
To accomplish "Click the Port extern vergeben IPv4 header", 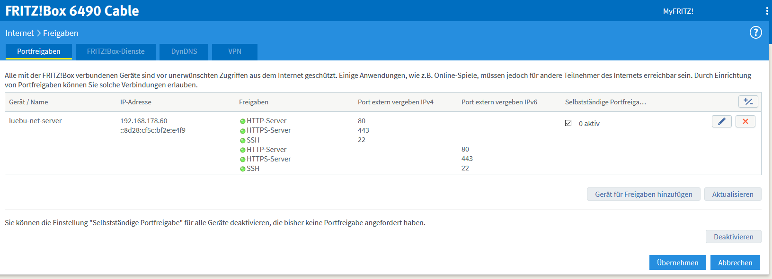I will [x=396, y=102].
